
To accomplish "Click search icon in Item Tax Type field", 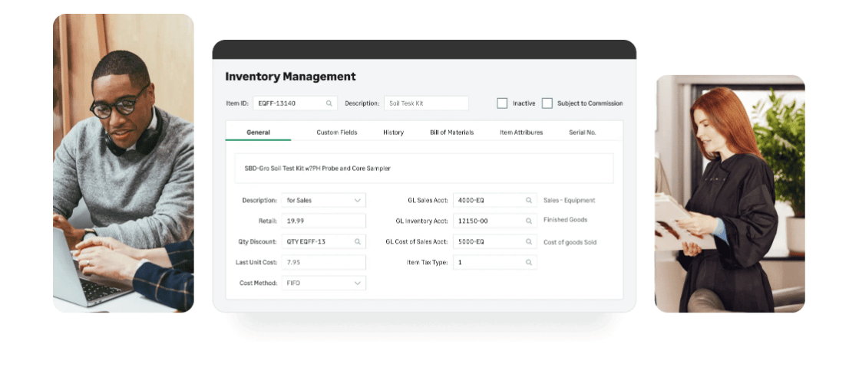I will [529, 263].
